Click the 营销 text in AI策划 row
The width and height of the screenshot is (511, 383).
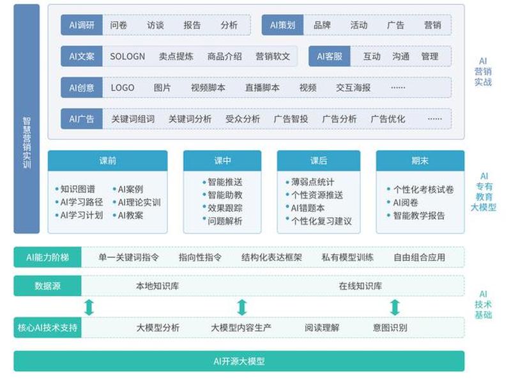click(x=432, y=25)
